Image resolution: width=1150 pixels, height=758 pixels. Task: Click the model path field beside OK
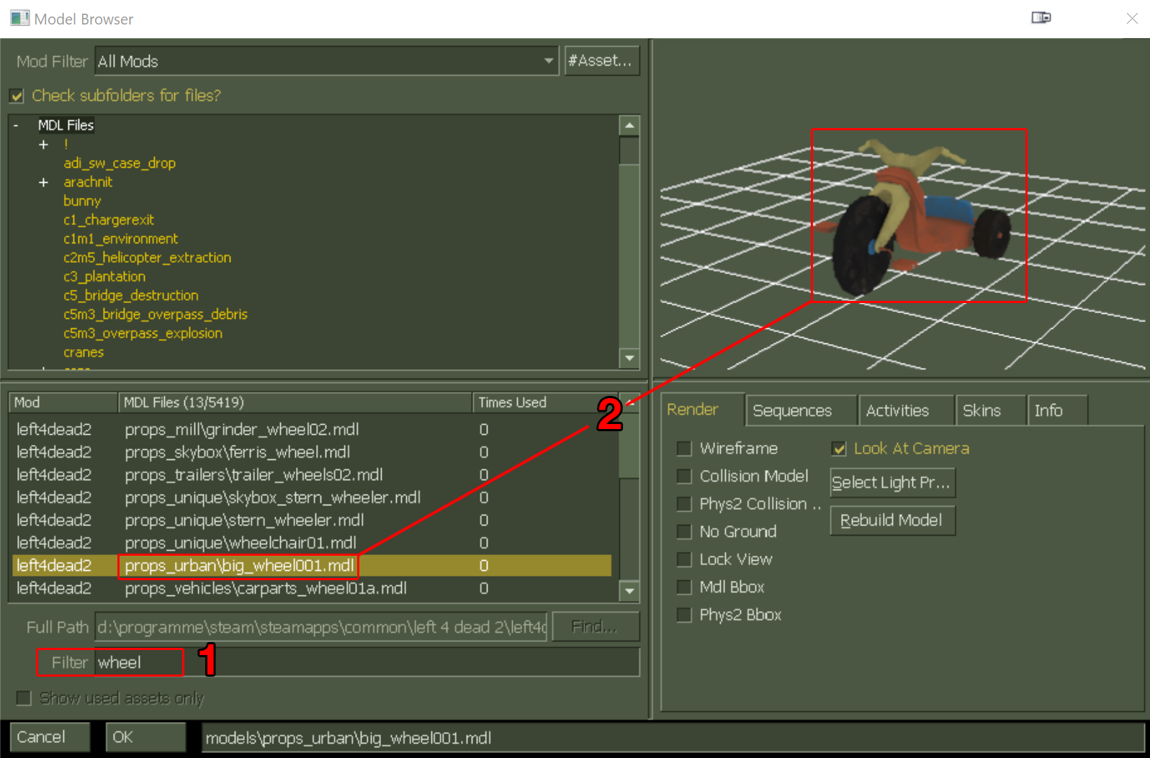673,738
